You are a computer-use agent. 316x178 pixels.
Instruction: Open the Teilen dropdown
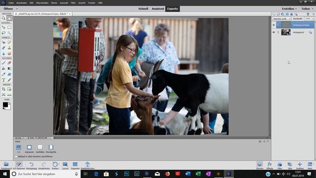pos(307,9)
